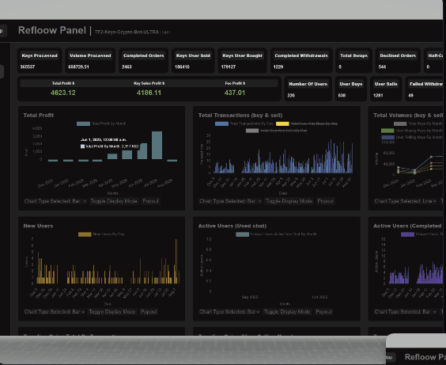Re-enable the struck-through gray Key Sells legend
Screen dimensions: 446x365
pos(277,131)
